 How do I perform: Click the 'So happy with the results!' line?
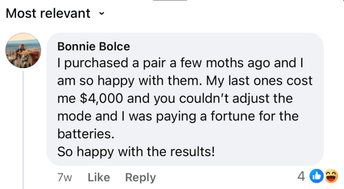coord(136,151)
